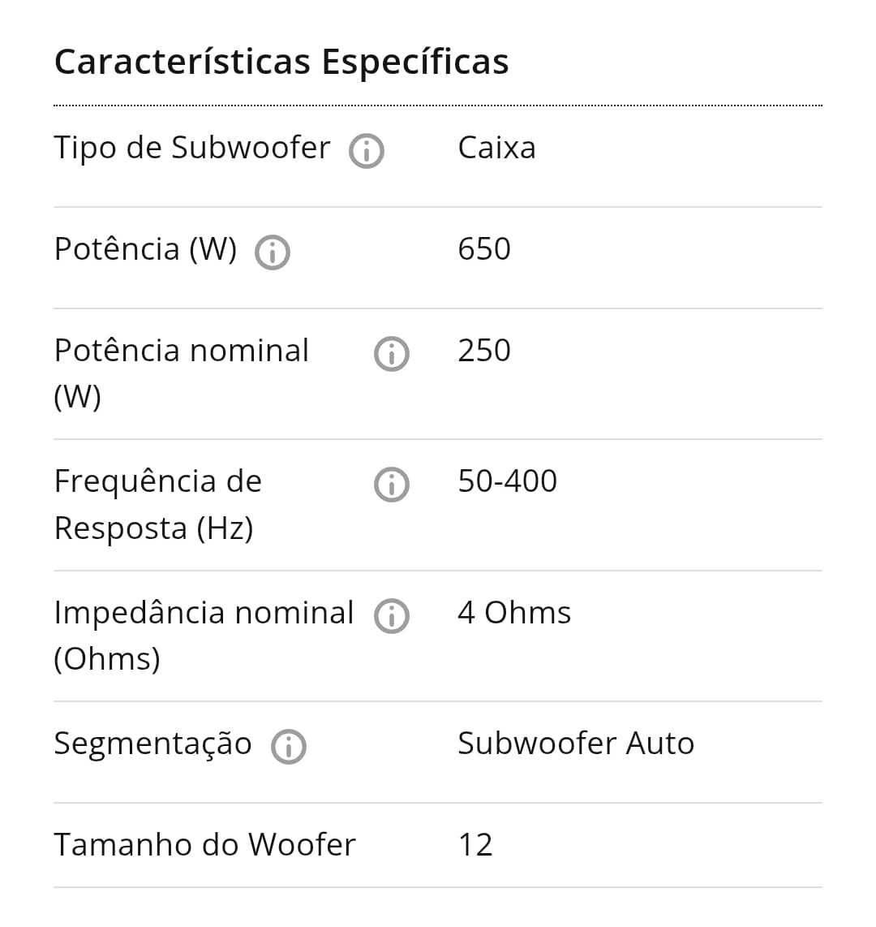Screen dimensions: 876x927
Task: Select the woofer size value 12
Action: 475,845
